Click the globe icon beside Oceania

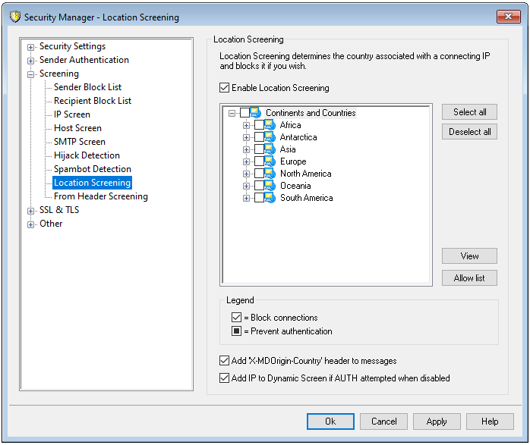pyautogui.click(x=270, y=186)
